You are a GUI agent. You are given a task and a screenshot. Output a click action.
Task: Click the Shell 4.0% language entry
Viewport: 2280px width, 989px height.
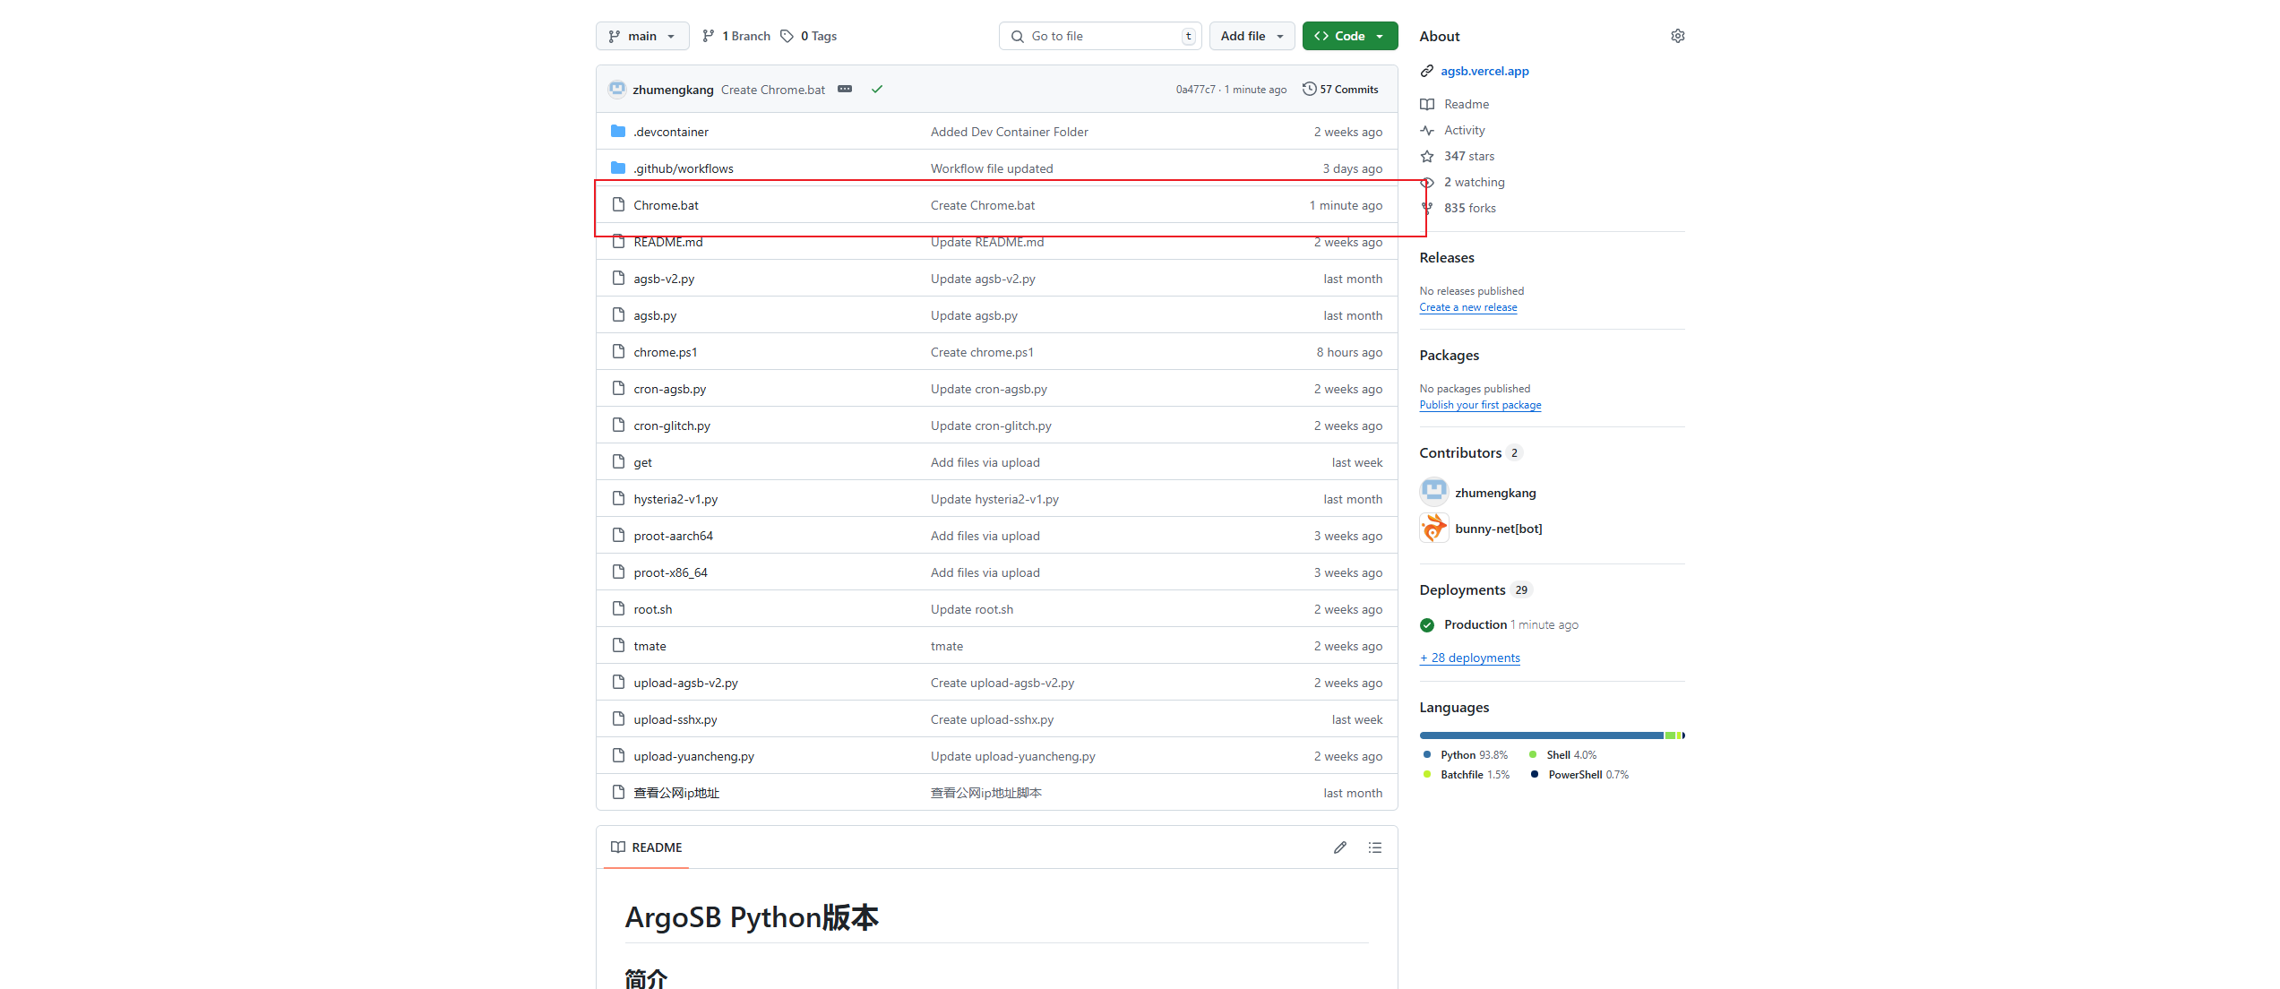[x=1563, y=755]
